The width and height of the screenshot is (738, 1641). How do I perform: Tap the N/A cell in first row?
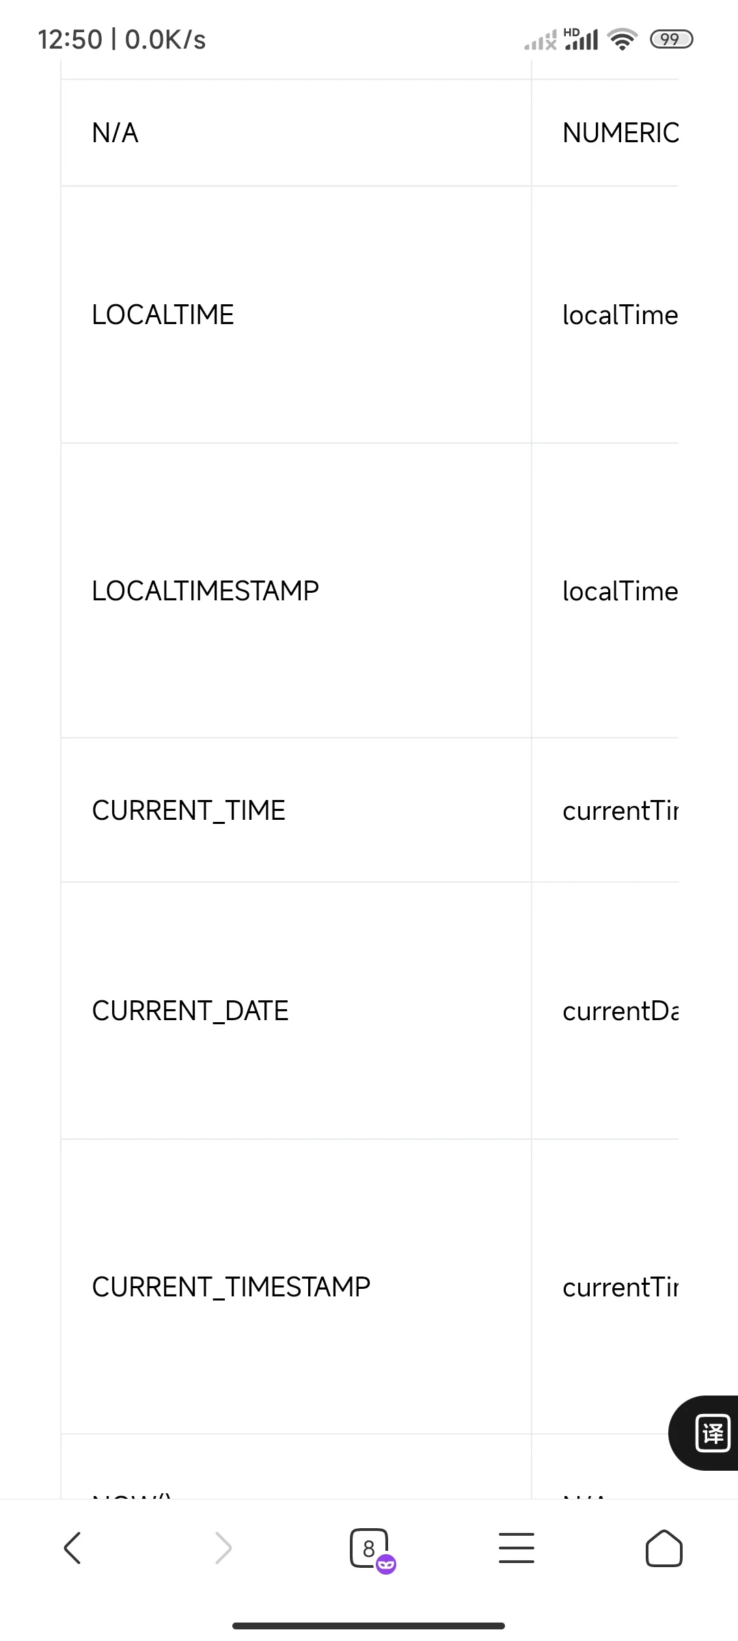[296, 133]
